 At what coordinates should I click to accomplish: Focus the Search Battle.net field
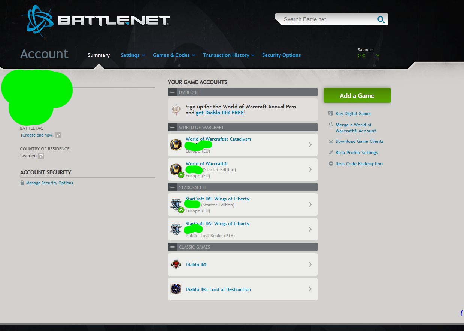(331, 19)
